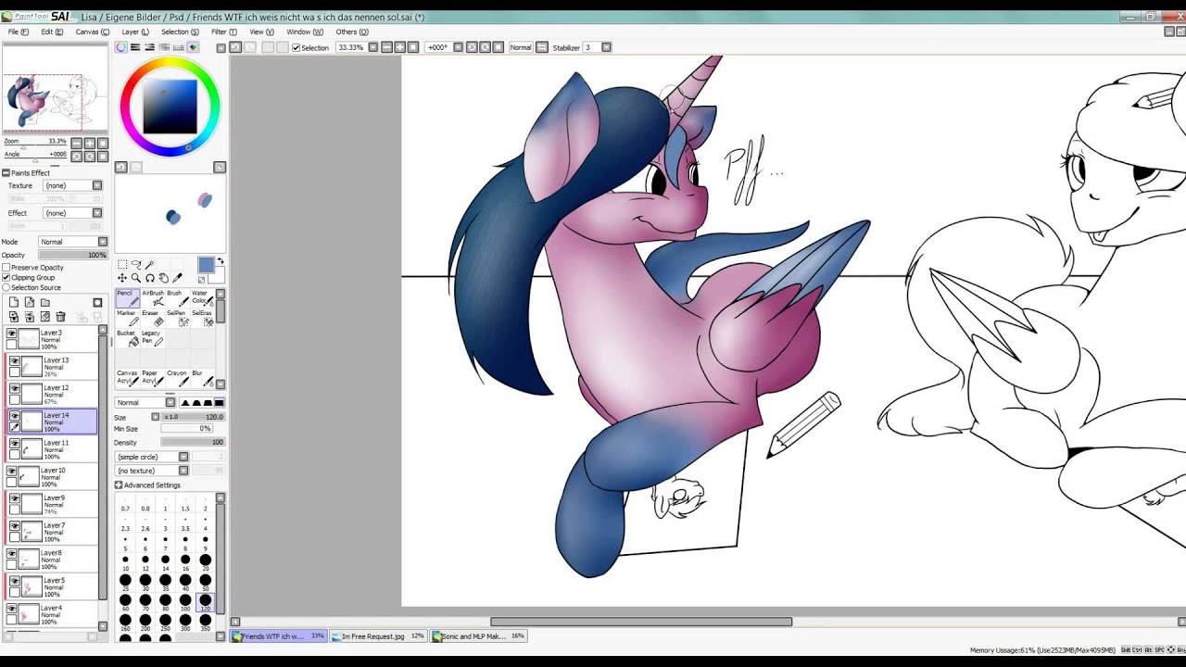Image resolution: width=1186 pixels, height=667 pixels.
Task: Choose the Lasso selection tool
Action: (x=136, y=265)
